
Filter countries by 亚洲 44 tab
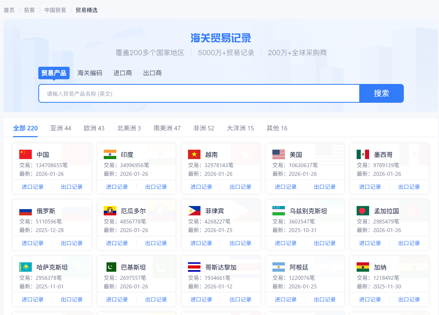pos(60,128)
